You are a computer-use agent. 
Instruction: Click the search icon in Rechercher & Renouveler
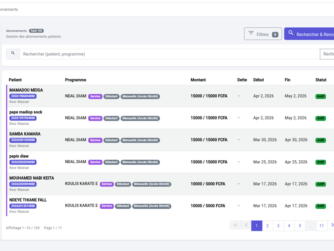click(x=291, y=33)
